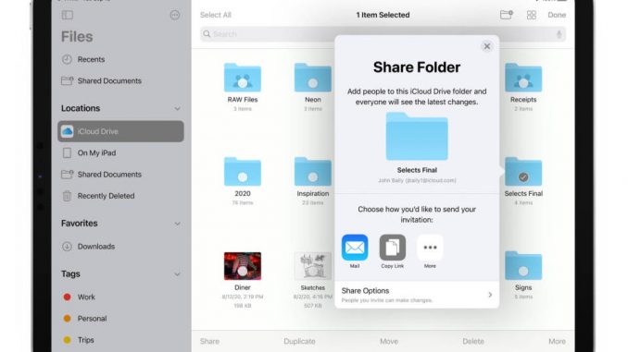Send invitation via Mail
Viewport: 628px width, 352px height.
[355, 251]
